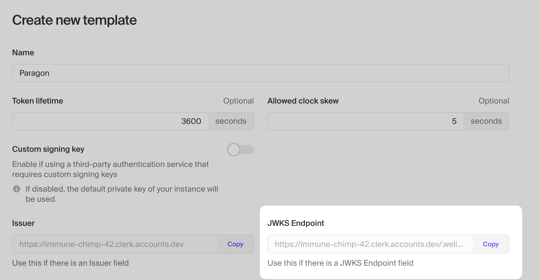This screenshot has height=280, width=540.
Task: Click the Create new template heading
Action: click(x=74, y=20)
